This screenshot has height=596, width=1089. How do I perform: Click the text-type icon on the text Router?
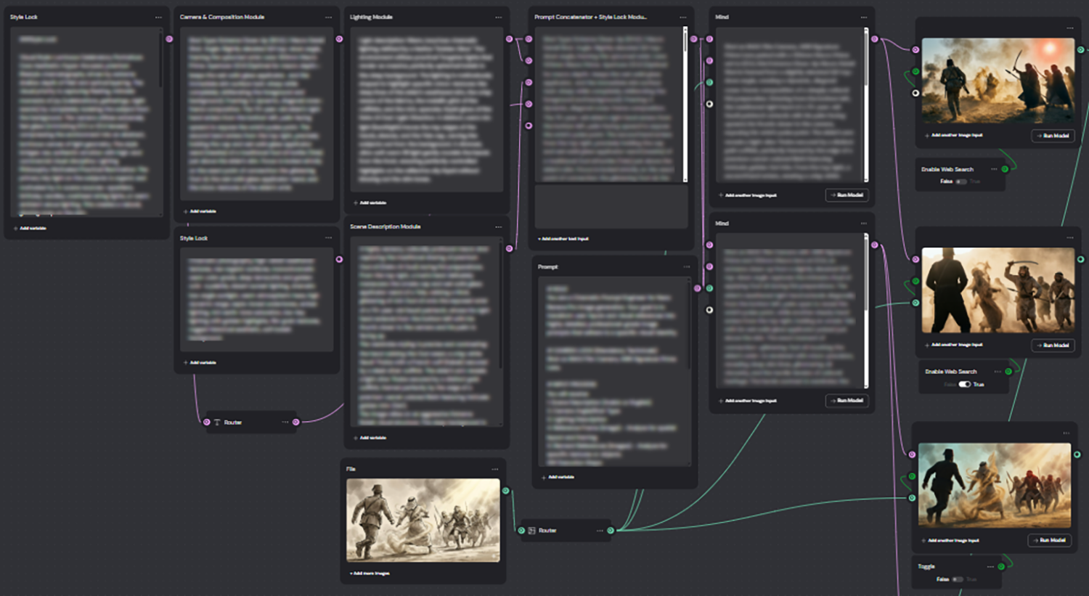(x=217, y=422)
